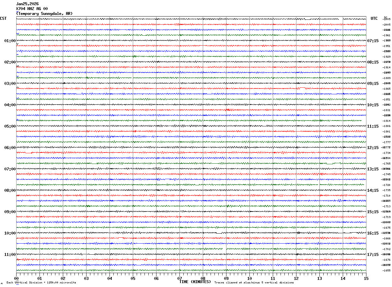Select the DC offset value -1851

[x=386, y=99]
